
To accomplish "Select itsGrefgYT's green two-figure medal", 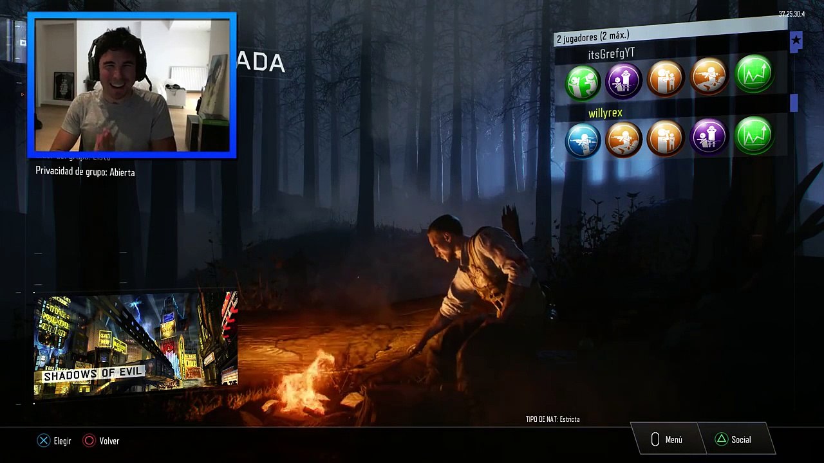I will click(583, 83).
